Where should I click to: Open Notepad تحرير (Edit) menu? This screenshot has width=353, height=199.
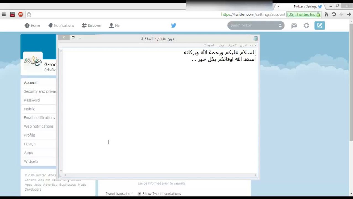243,45
